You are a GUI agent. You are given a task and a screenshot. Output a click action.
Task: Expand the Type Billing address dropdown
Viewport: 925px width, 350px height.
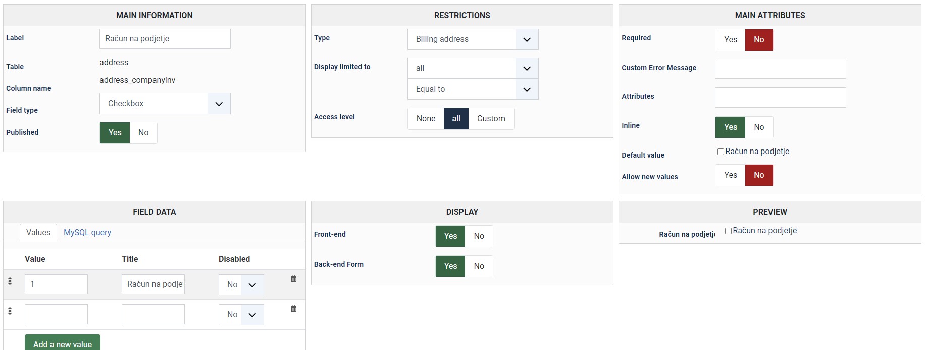pos(473,39)
